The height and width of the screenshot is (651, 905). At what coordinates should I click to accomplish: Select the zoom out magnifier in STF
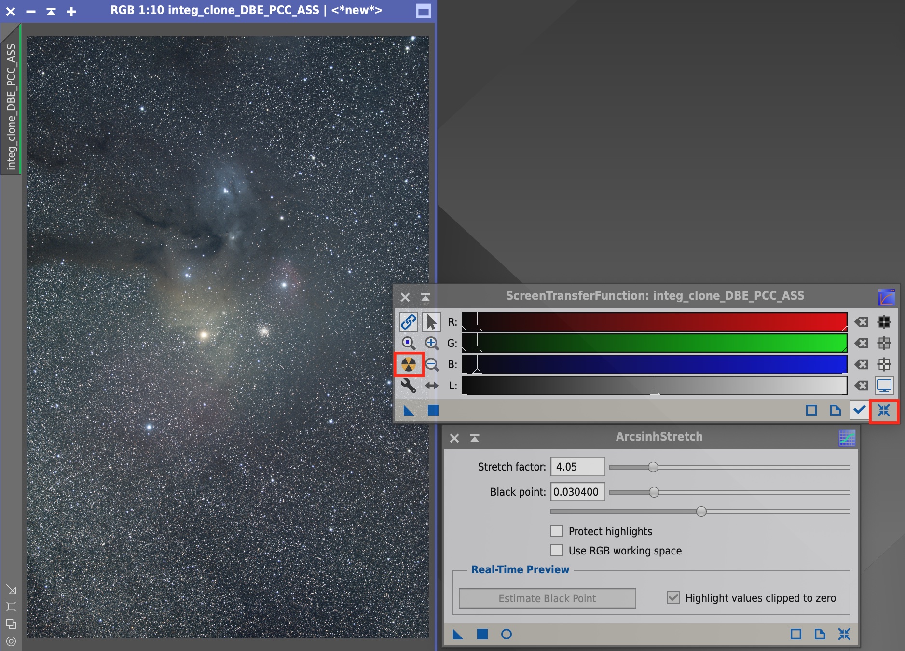pos(431,364)
